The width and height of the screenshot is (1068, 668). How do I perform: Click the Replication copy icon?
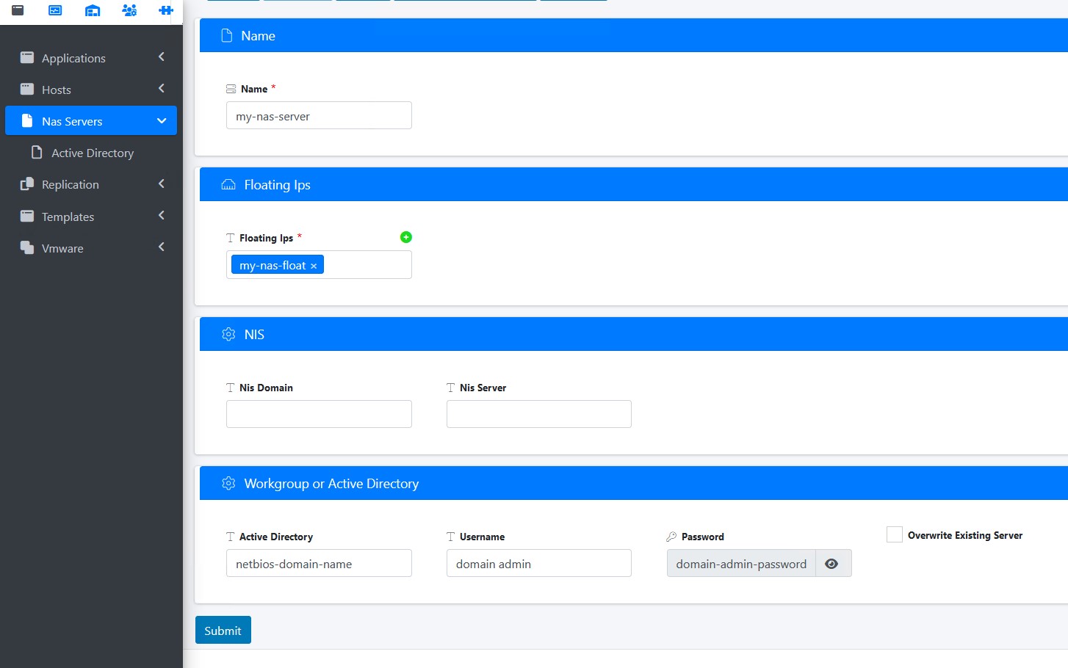pyautogui.click(x=27, y=184)
